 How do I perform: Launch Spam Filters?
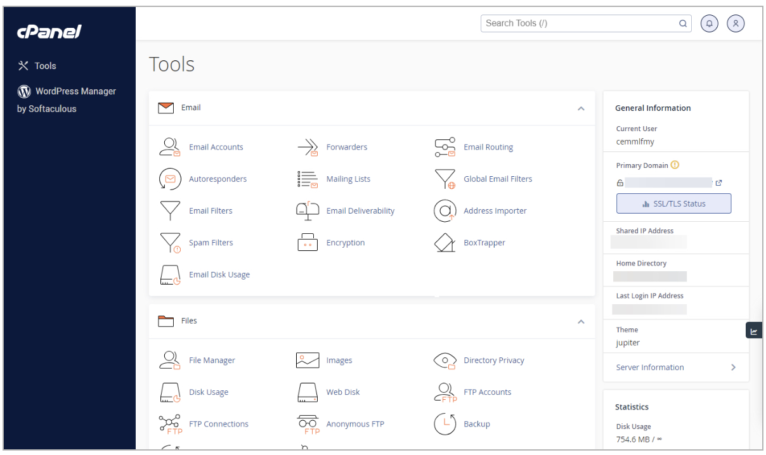click(x=211, y=242)
